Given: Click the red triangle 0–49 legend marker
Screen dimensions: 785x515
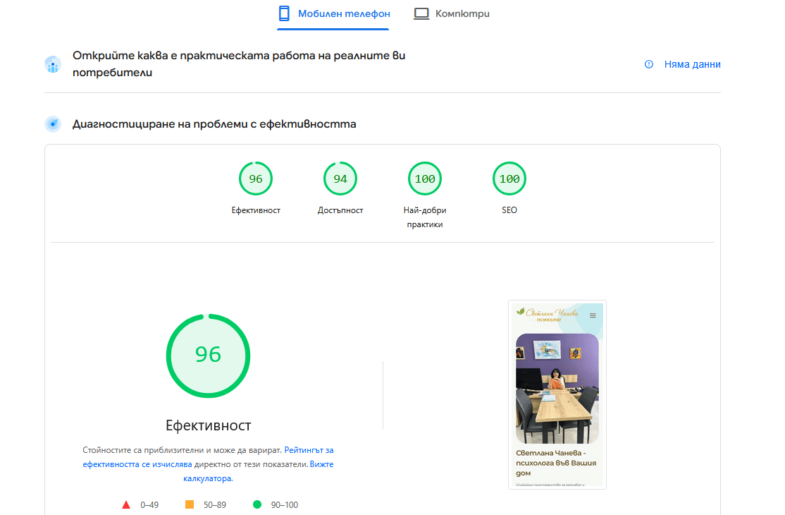Looking at the screenshot, I should click(x=126, y=504).
